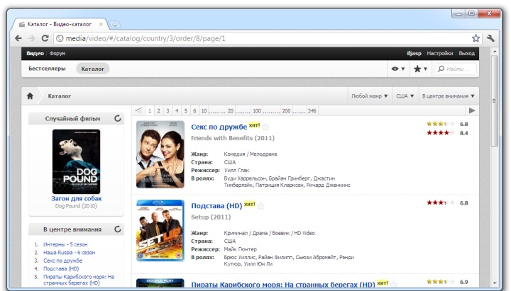Go to pagination page 6

click(194, 110)
